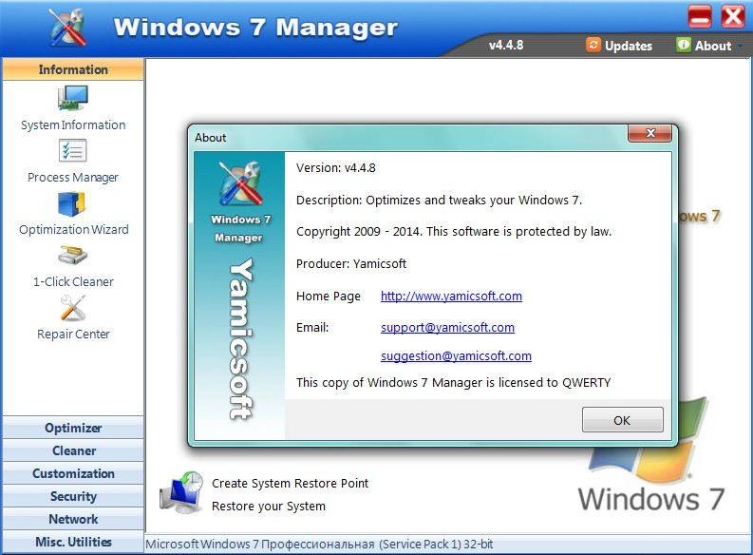Open the Misc. Utilities section
This screenshot has width=753, height=555.
pos(73,542)
